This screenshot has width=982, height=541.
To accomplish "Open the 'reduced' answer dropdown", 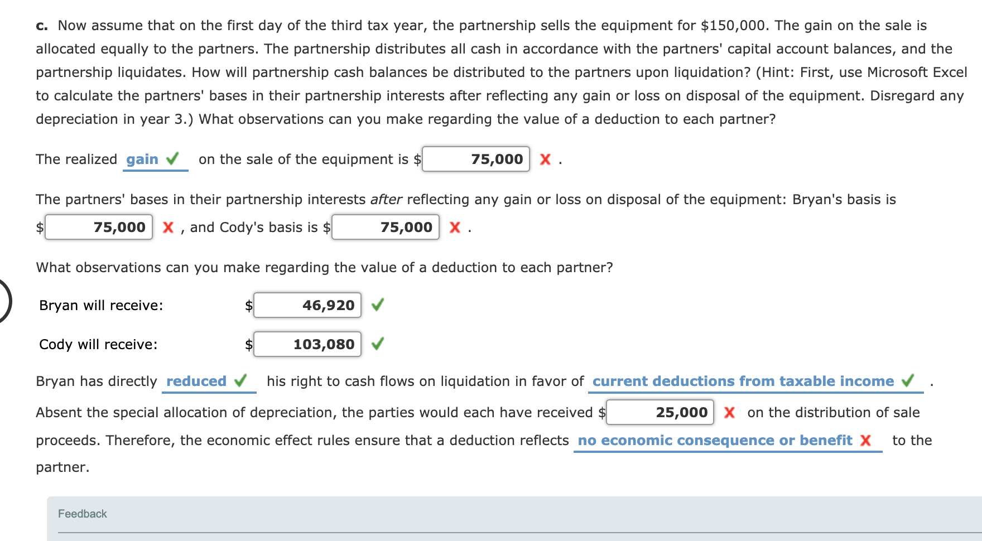I will 196,381.
